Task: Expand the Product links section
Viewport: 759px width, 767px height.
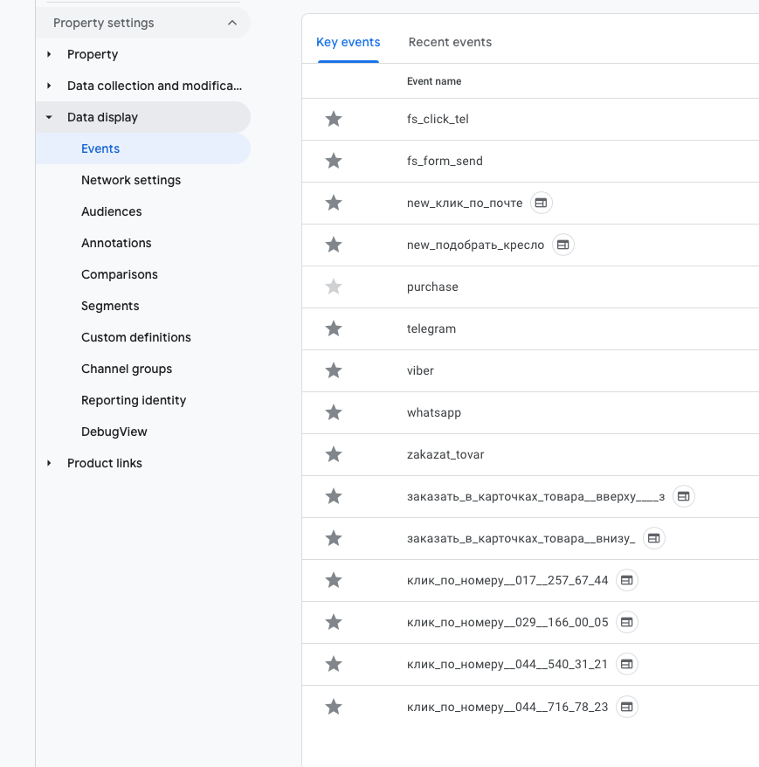Action: pyautogui.click(x=50, y=463)
